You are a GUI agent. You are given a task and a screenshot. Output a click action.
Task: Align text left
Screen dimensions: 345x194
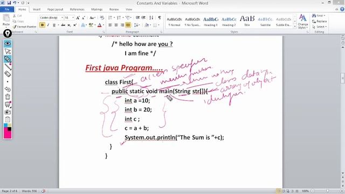110,25
